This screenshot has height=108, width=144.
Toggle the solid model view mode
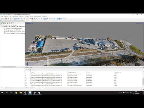[x=48, y=19]
